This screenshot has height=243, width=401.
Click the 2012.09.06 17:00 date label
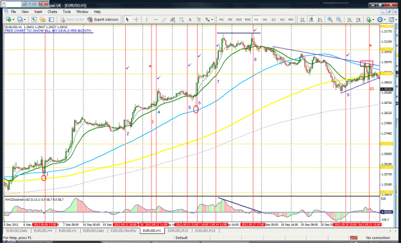(44, 224)
